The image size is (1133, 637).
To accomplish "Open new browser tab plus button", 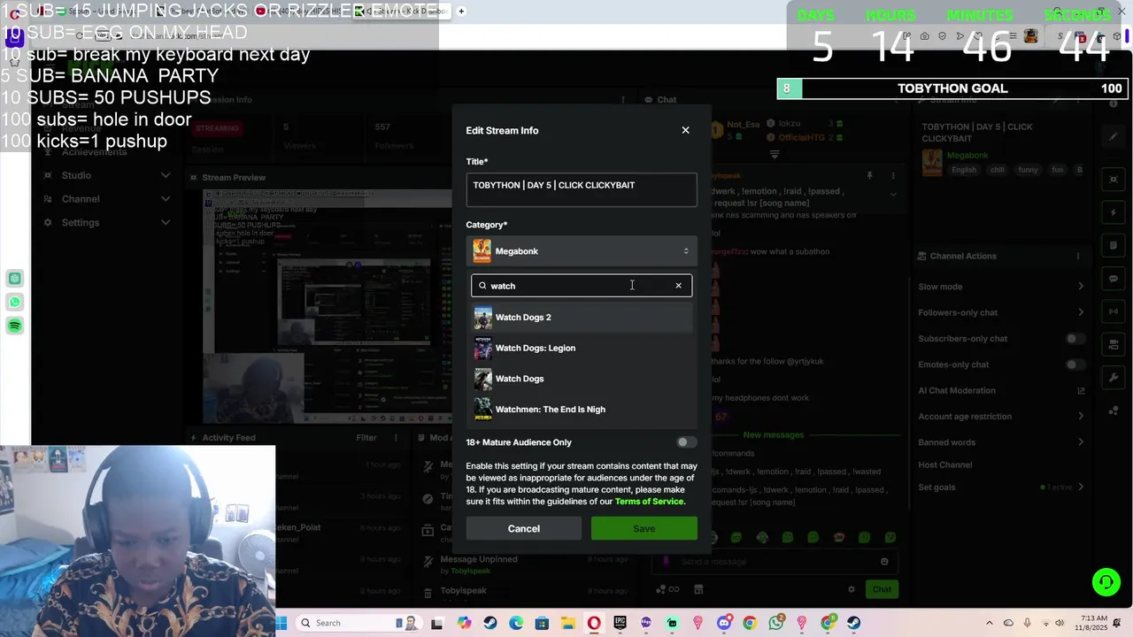I will click(x=461, y=12).
